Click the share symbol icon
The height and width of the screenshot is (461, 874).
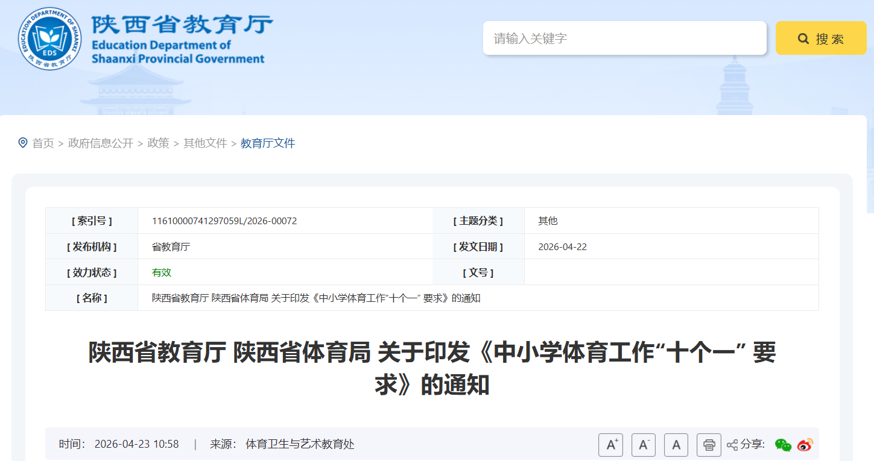(x=732, y=445)
